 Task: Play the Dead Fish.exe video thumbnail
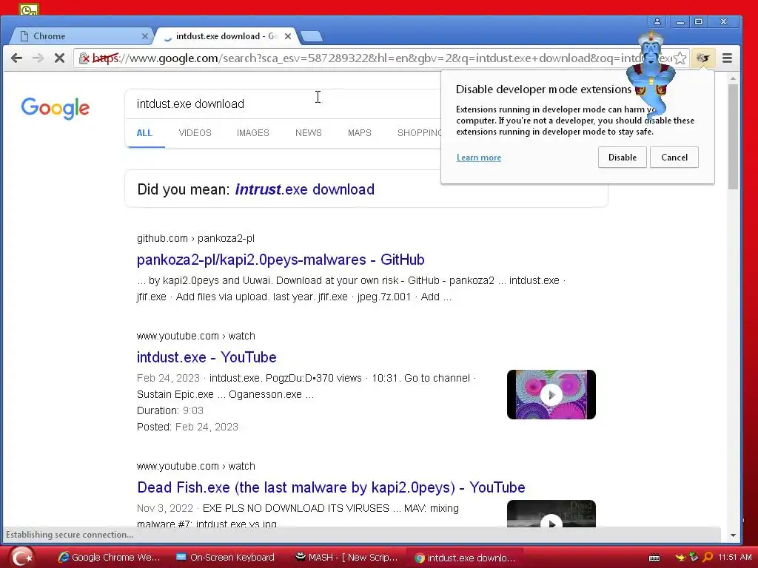[x=551, y=514]
